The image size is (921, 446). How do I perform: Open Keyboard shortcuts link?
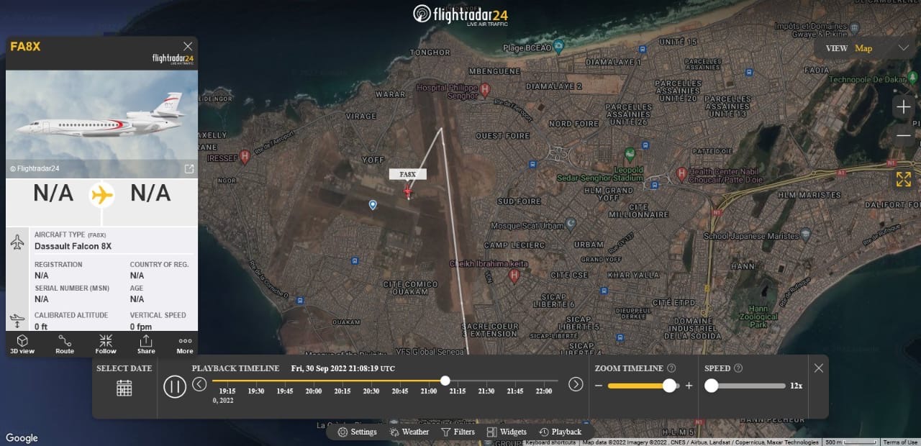click(x=550, y=442)
